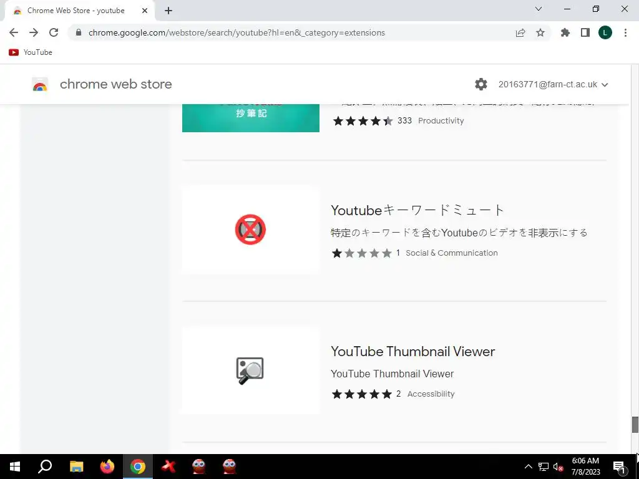The width and height of the screenshot is (639, 479).
Task: Click the Japanese description of keyword mute extension
Action: [x=459, y=233]
